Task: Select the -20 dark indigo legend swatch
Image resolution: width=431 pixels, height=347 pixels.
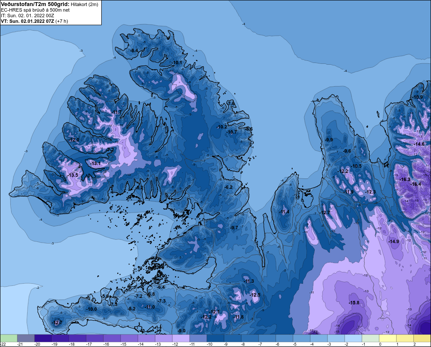Action: coord(43,338)
